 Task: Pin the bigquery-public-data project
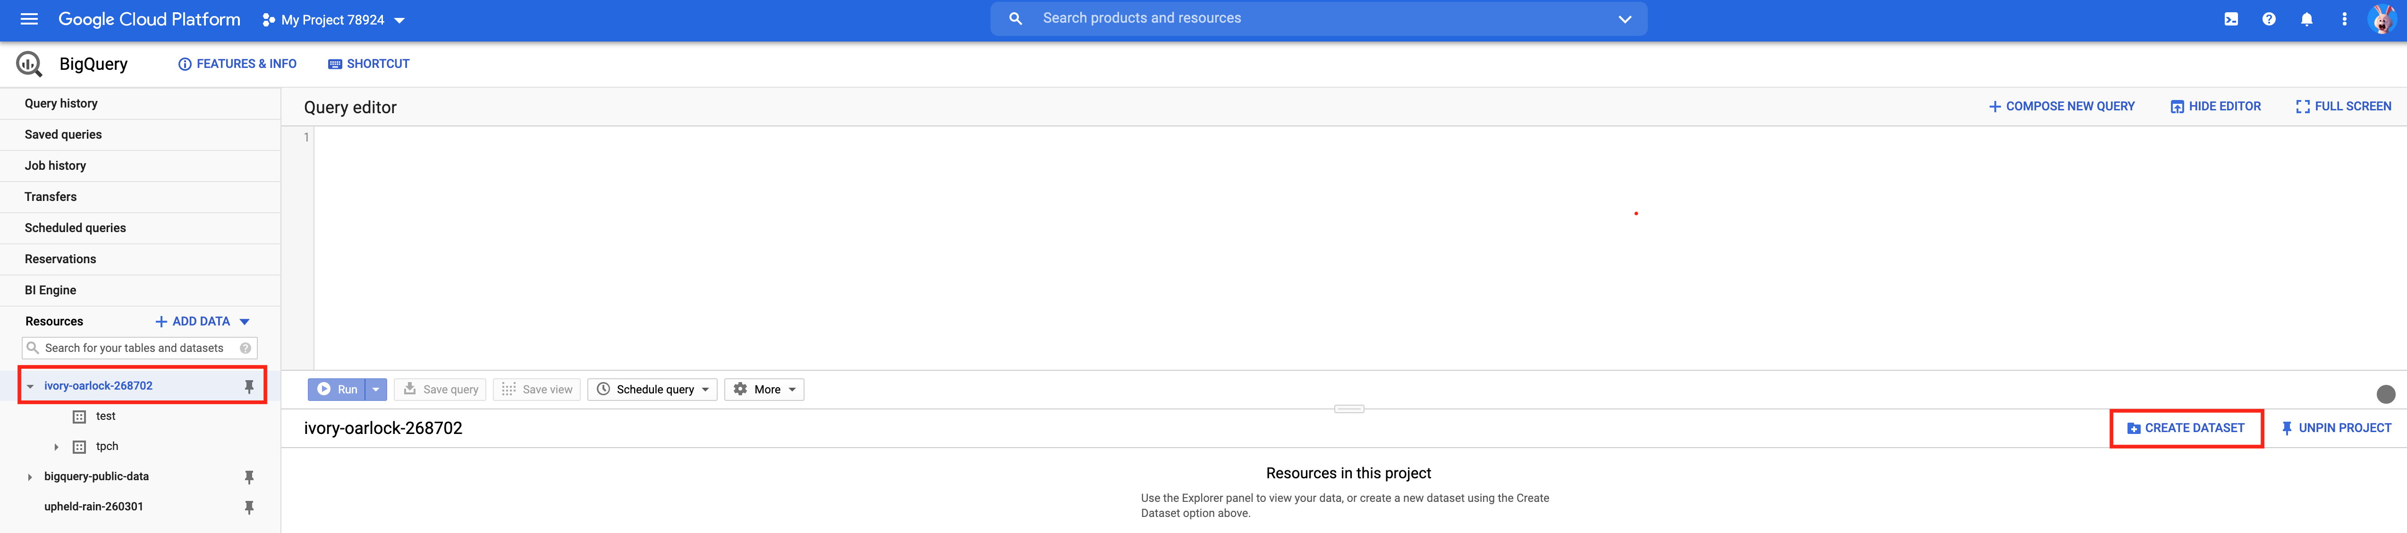click(x=248, y=476)
